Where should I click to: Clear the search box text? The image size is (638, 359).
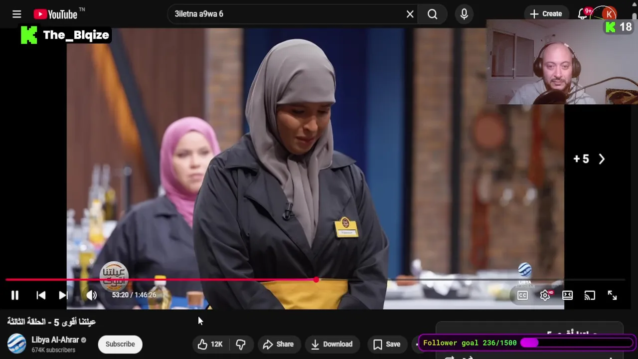click(410, 14)
